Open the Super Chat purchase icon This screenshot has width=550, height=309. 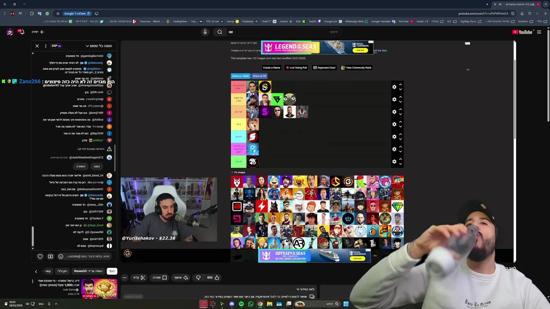point(50,256)
